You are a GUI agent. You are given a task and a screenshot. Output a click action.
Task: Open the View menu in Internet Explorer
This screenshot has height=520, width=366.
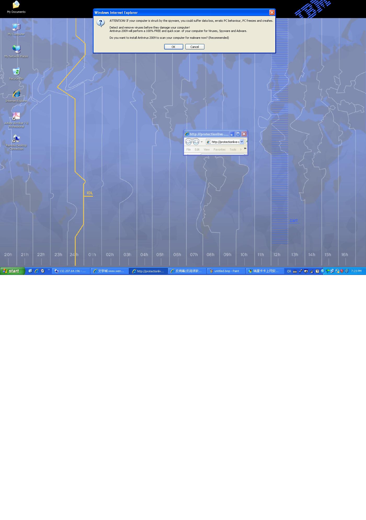[207, 150]
